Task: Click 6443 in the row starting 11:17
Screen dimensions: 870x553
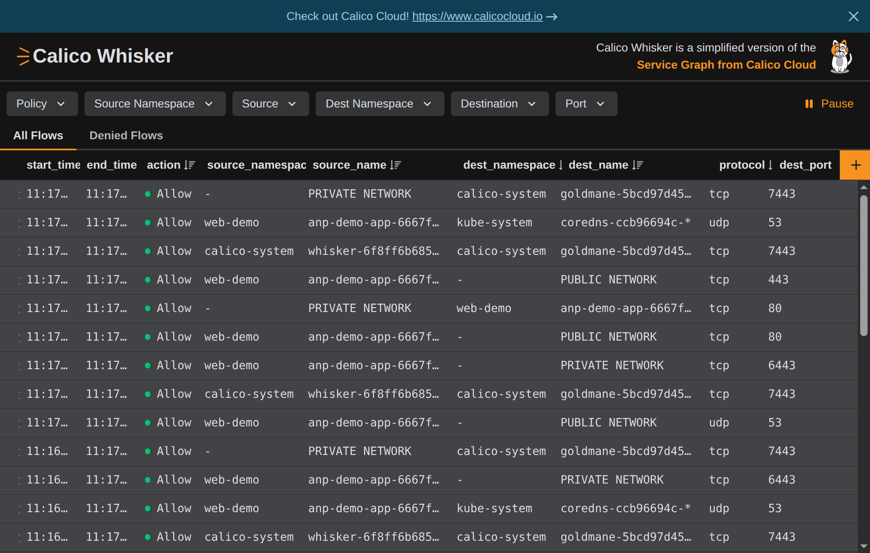Action: (782, 366)
